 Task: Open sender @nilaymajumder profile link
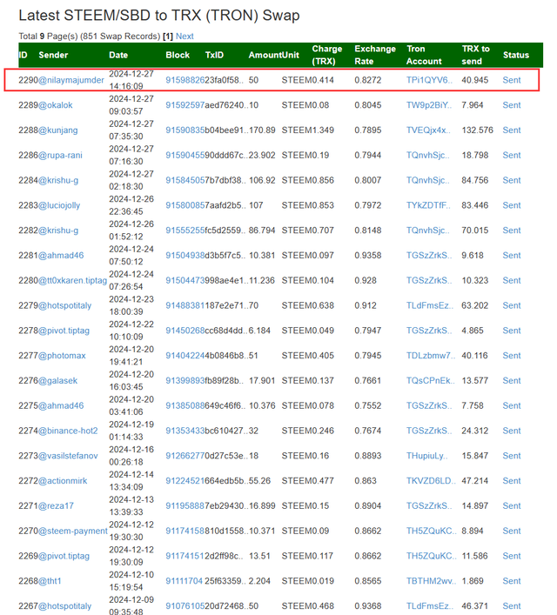71,80
